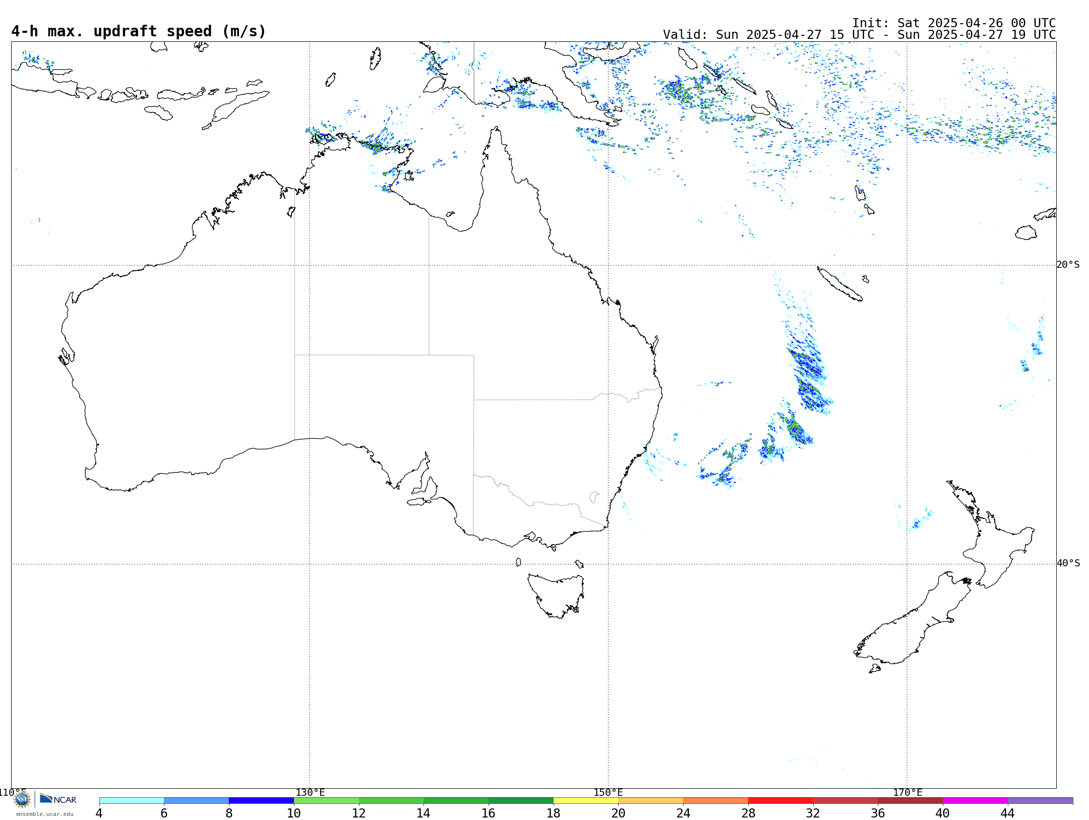Select the dull red swatch between 32 and 36
The image size is (1089, 820).
pyautogui.click(x=845, y=801)
